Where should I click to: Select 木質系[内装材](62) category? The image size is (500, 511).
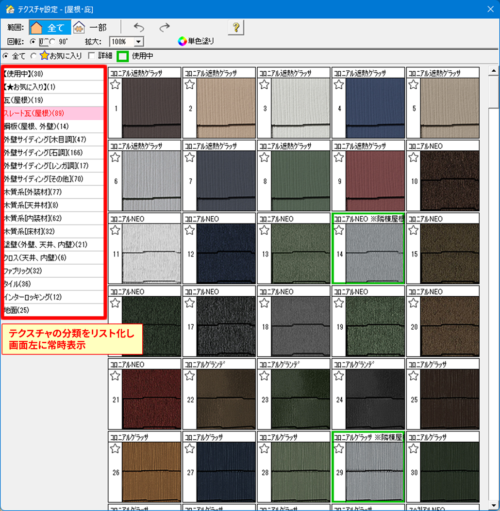click(53, 218)
